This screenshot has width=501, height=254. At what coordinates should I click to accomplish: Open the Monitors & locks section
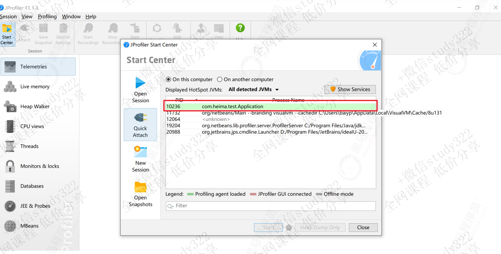click(x=38, y=166)
